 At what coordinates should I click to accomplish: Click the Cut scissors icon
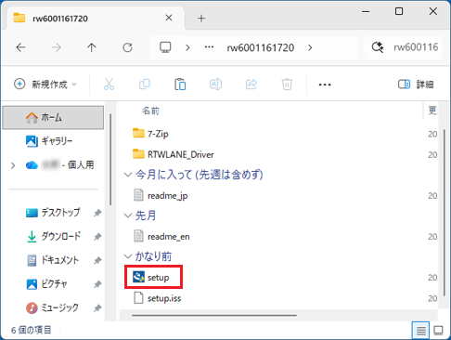tap(109, 85)
